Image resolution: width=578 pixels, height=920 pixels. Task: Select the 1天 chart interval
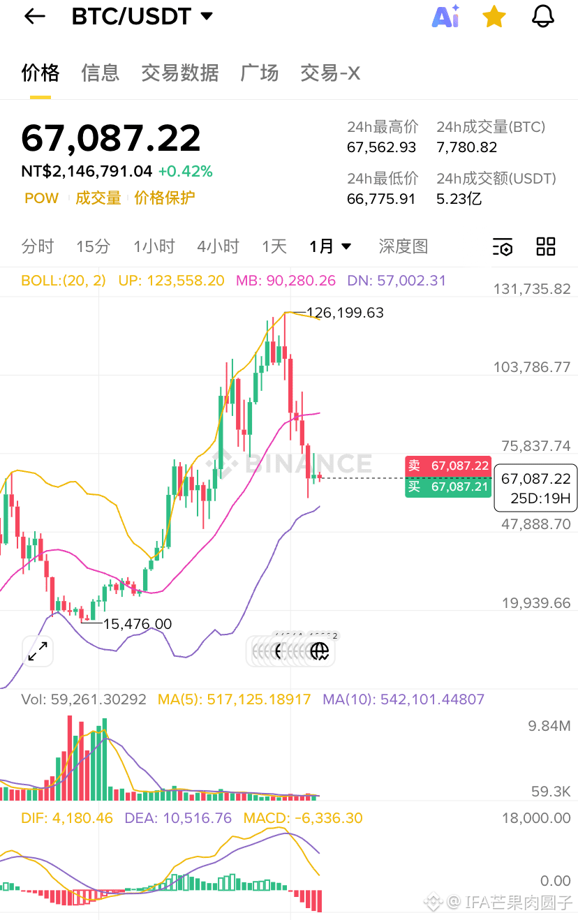[274, 246]
